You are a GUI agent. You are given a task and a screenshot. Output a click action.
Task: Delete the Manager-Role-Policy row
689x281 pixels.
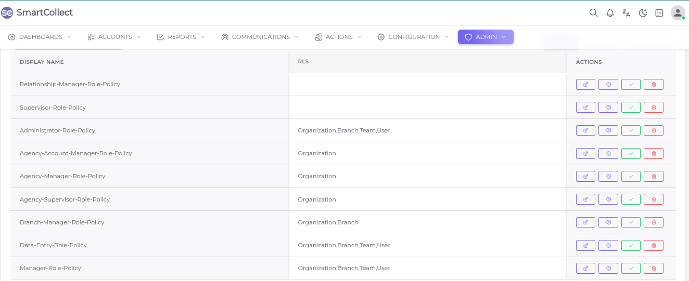coord(654,268)
